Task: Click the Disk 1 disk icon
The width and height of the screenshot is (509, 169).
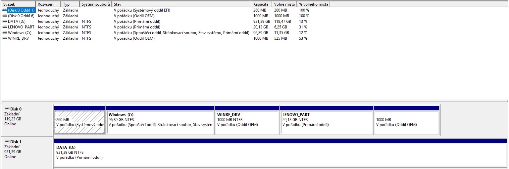Action: point(7,142)
